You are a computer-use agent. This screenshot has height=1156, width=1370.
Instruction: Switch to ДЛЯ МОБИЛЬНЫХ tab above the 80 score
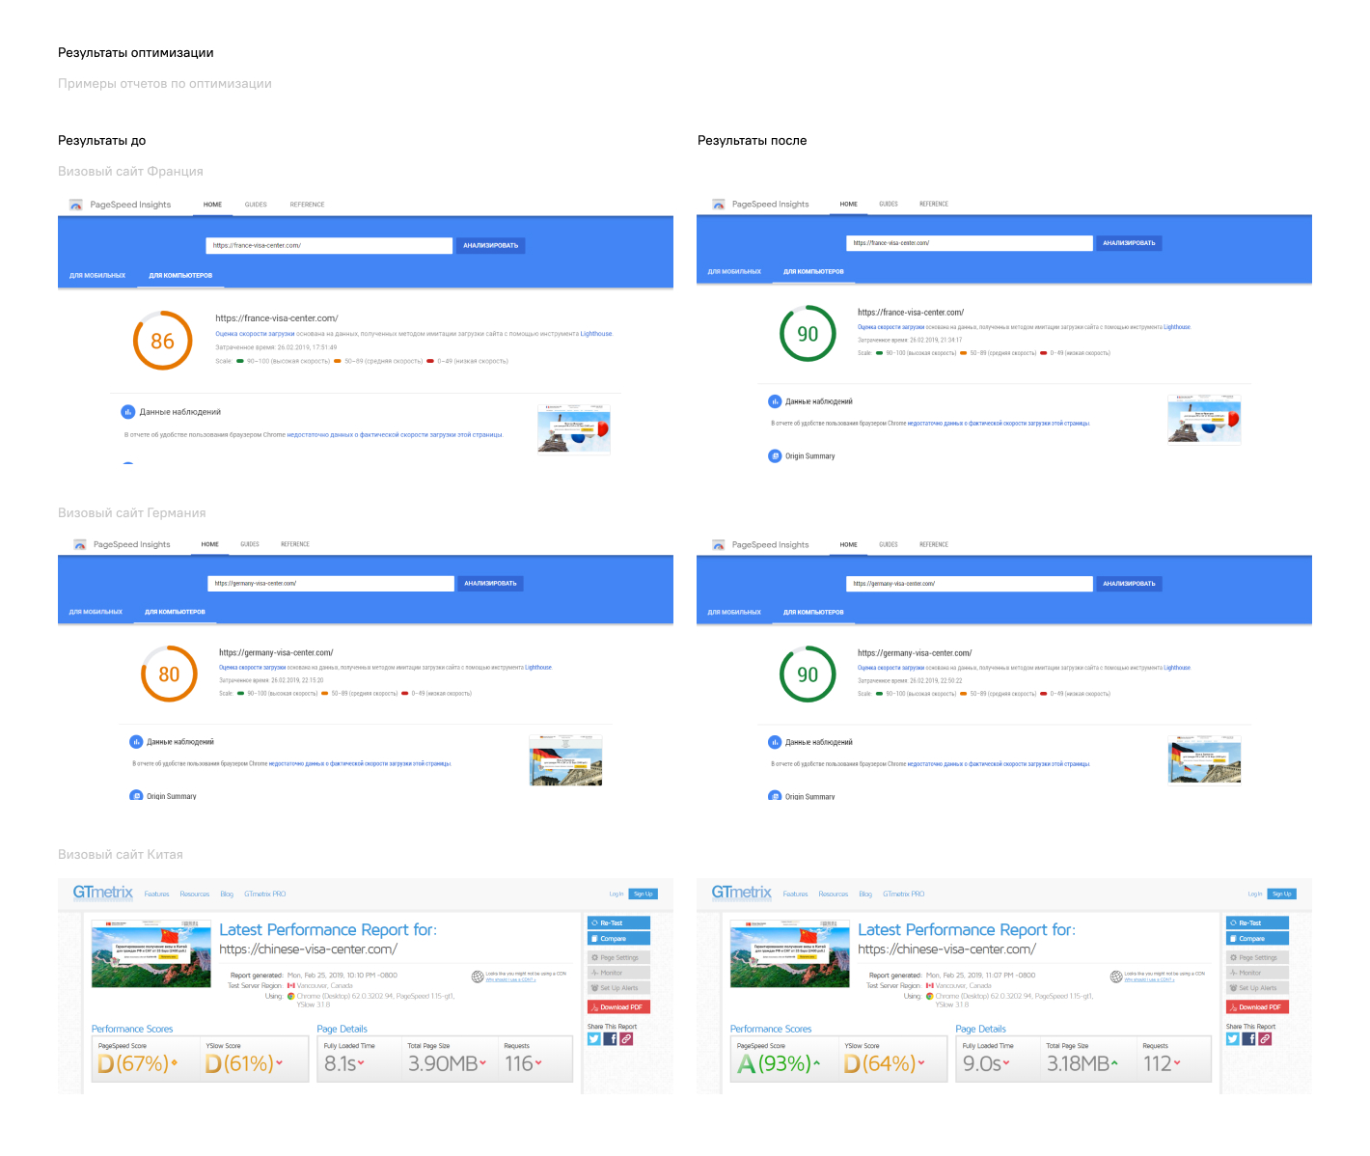pos(96,612)
